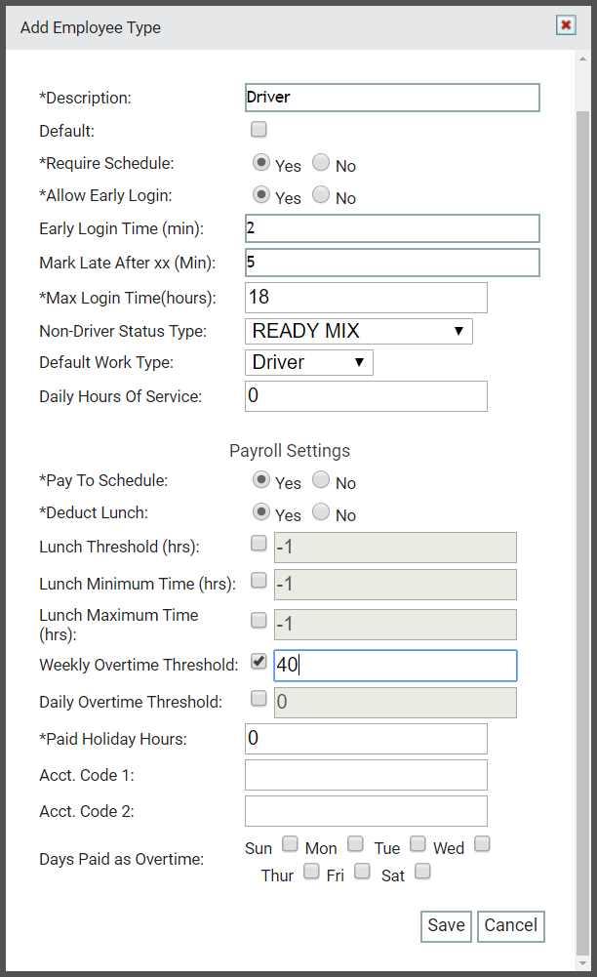Select No for Deduct Lunch
The image size is (597, 977).
(x=321, y=511)
